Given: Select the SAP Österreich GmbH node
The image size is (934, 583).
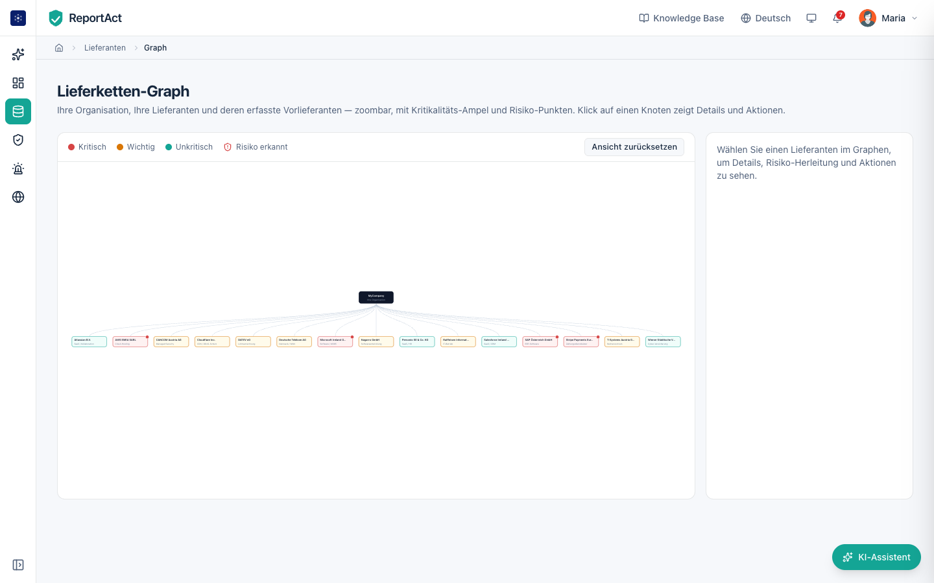Looking at the screenshot, I should tap(540, 341).
